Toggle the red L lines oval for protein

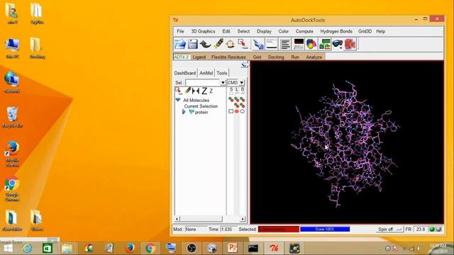[236, 111]
